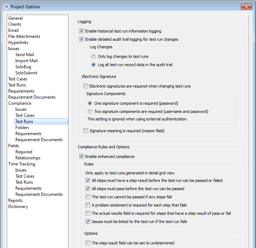Screen dimensions: 256x248
Task: Allow step result to be set to undetermined
Action: click(x=88, y=243)
